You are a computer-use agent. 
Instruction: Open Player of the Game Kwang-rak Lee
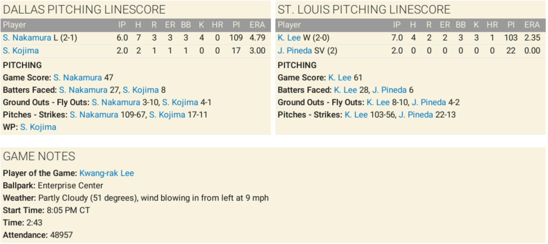pos(106,173)
